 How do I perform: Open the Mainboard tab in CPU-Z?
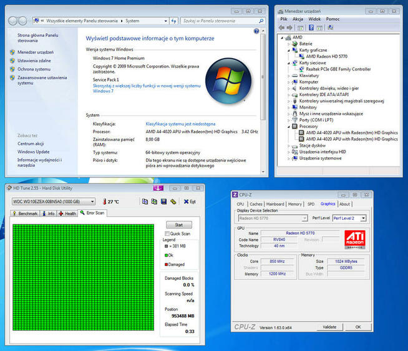(x=275, y=204)
